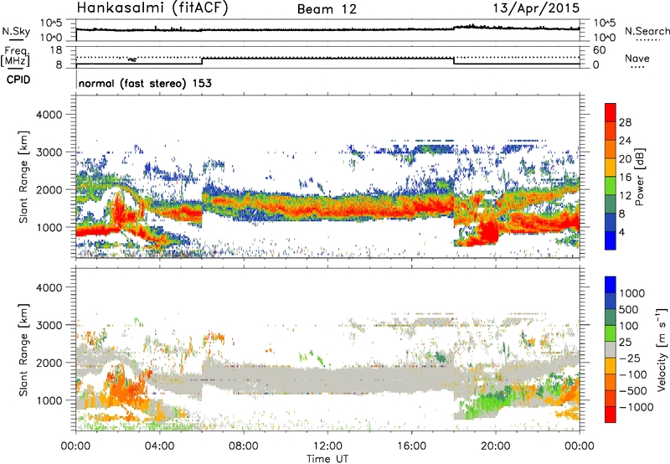Click the -25 label on the velocity colorbar

point(630,358)
